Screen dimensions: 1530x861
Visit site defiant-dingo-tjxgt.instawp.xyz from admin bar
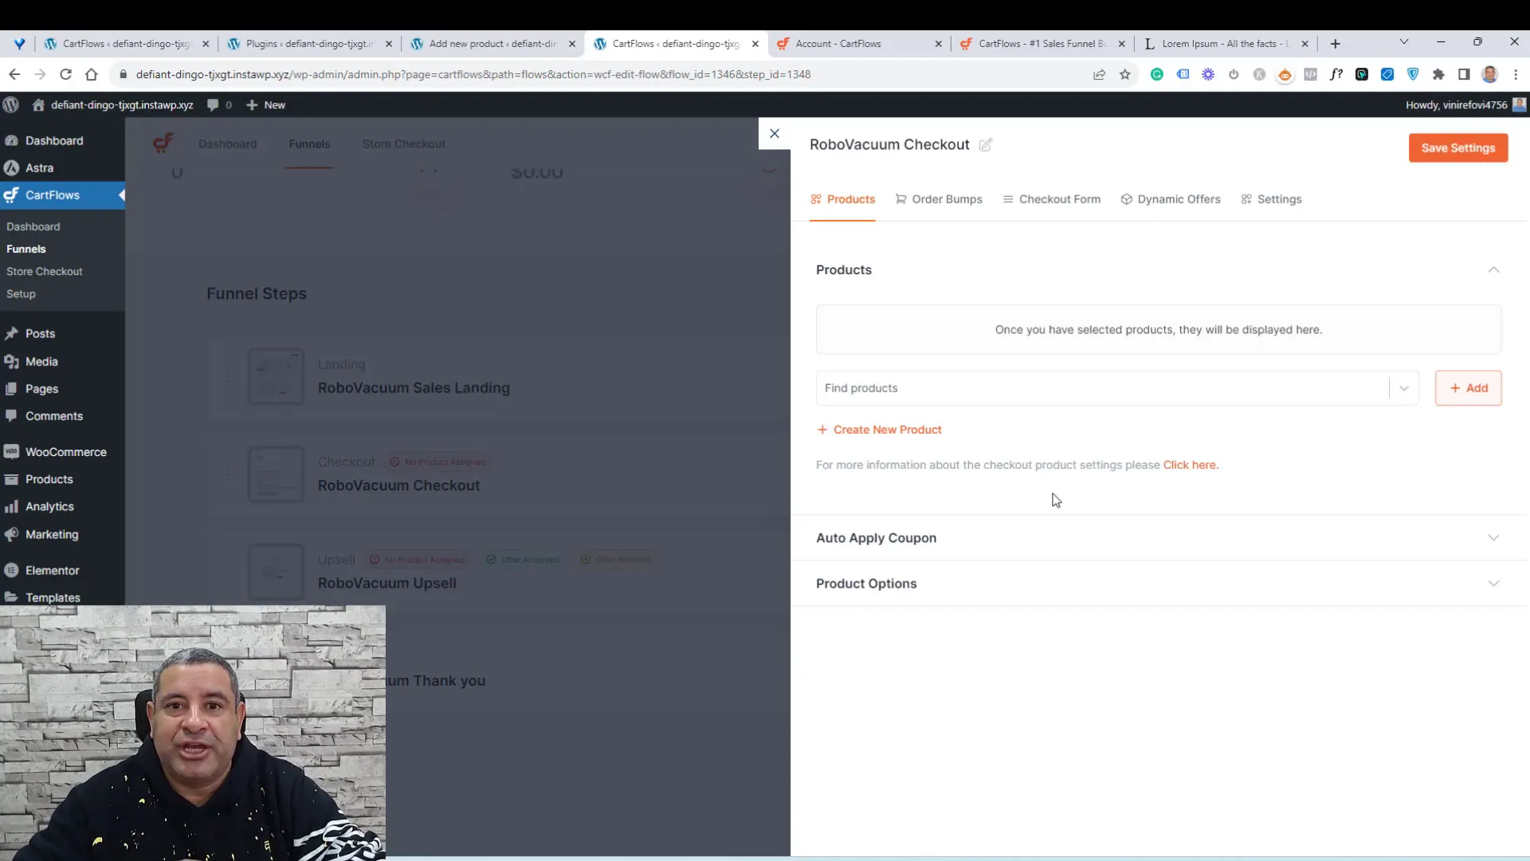click(112, 104)
